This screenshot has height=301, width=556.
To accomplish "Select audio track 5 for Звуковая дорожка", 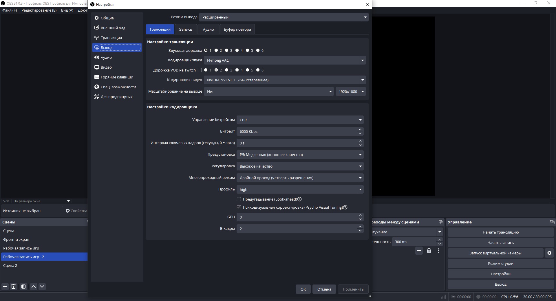I will click(x=247, y=50).
